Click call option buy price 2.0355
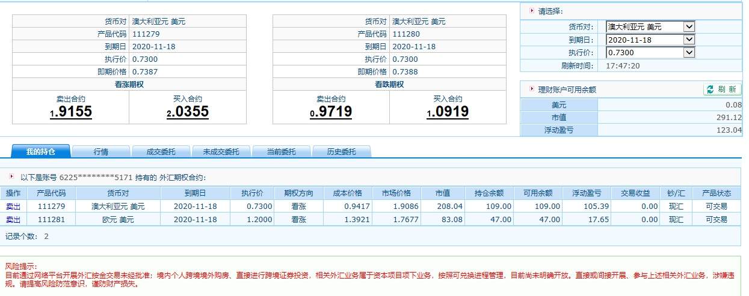749x296 pixels. coord(188,112)
